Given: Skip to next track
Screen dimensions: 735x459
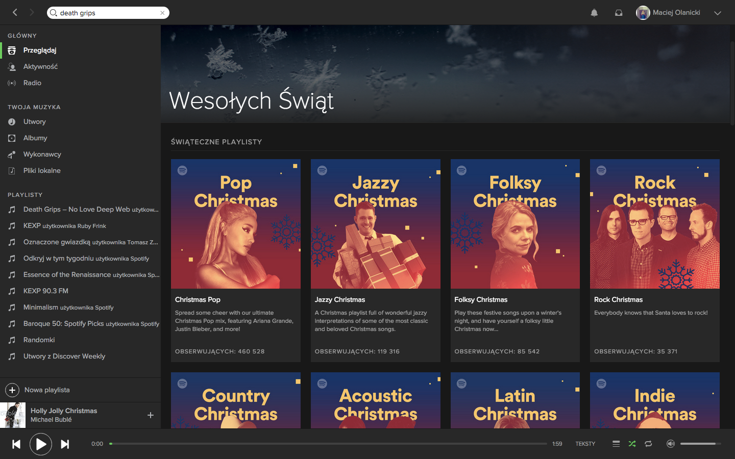Looking at the screenshot, I should click(65, 444).
